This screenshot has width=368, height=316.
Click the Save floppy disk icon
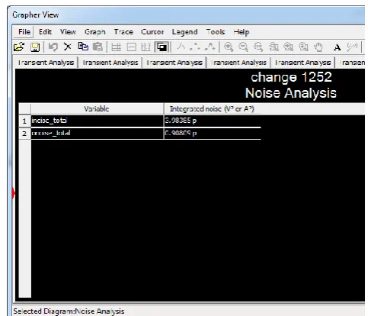point(35,47)
